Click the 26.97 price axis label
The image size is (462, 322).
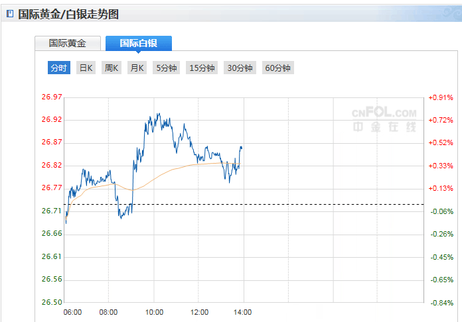tap(52, 97)
